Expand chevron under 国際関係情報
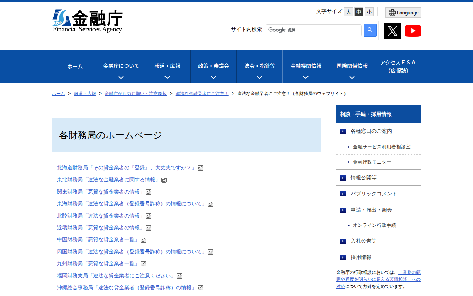The width and height of the screenshot is (473, 296). click(x=352, y=78)
